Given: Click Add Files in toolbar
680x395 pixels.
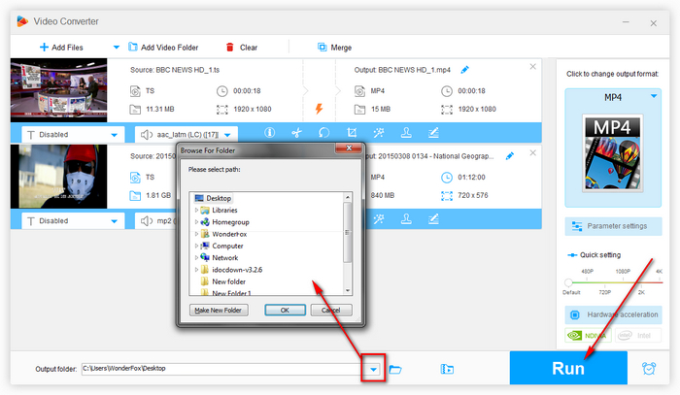Looking at the screenshot, I should (x=61, y=48).
